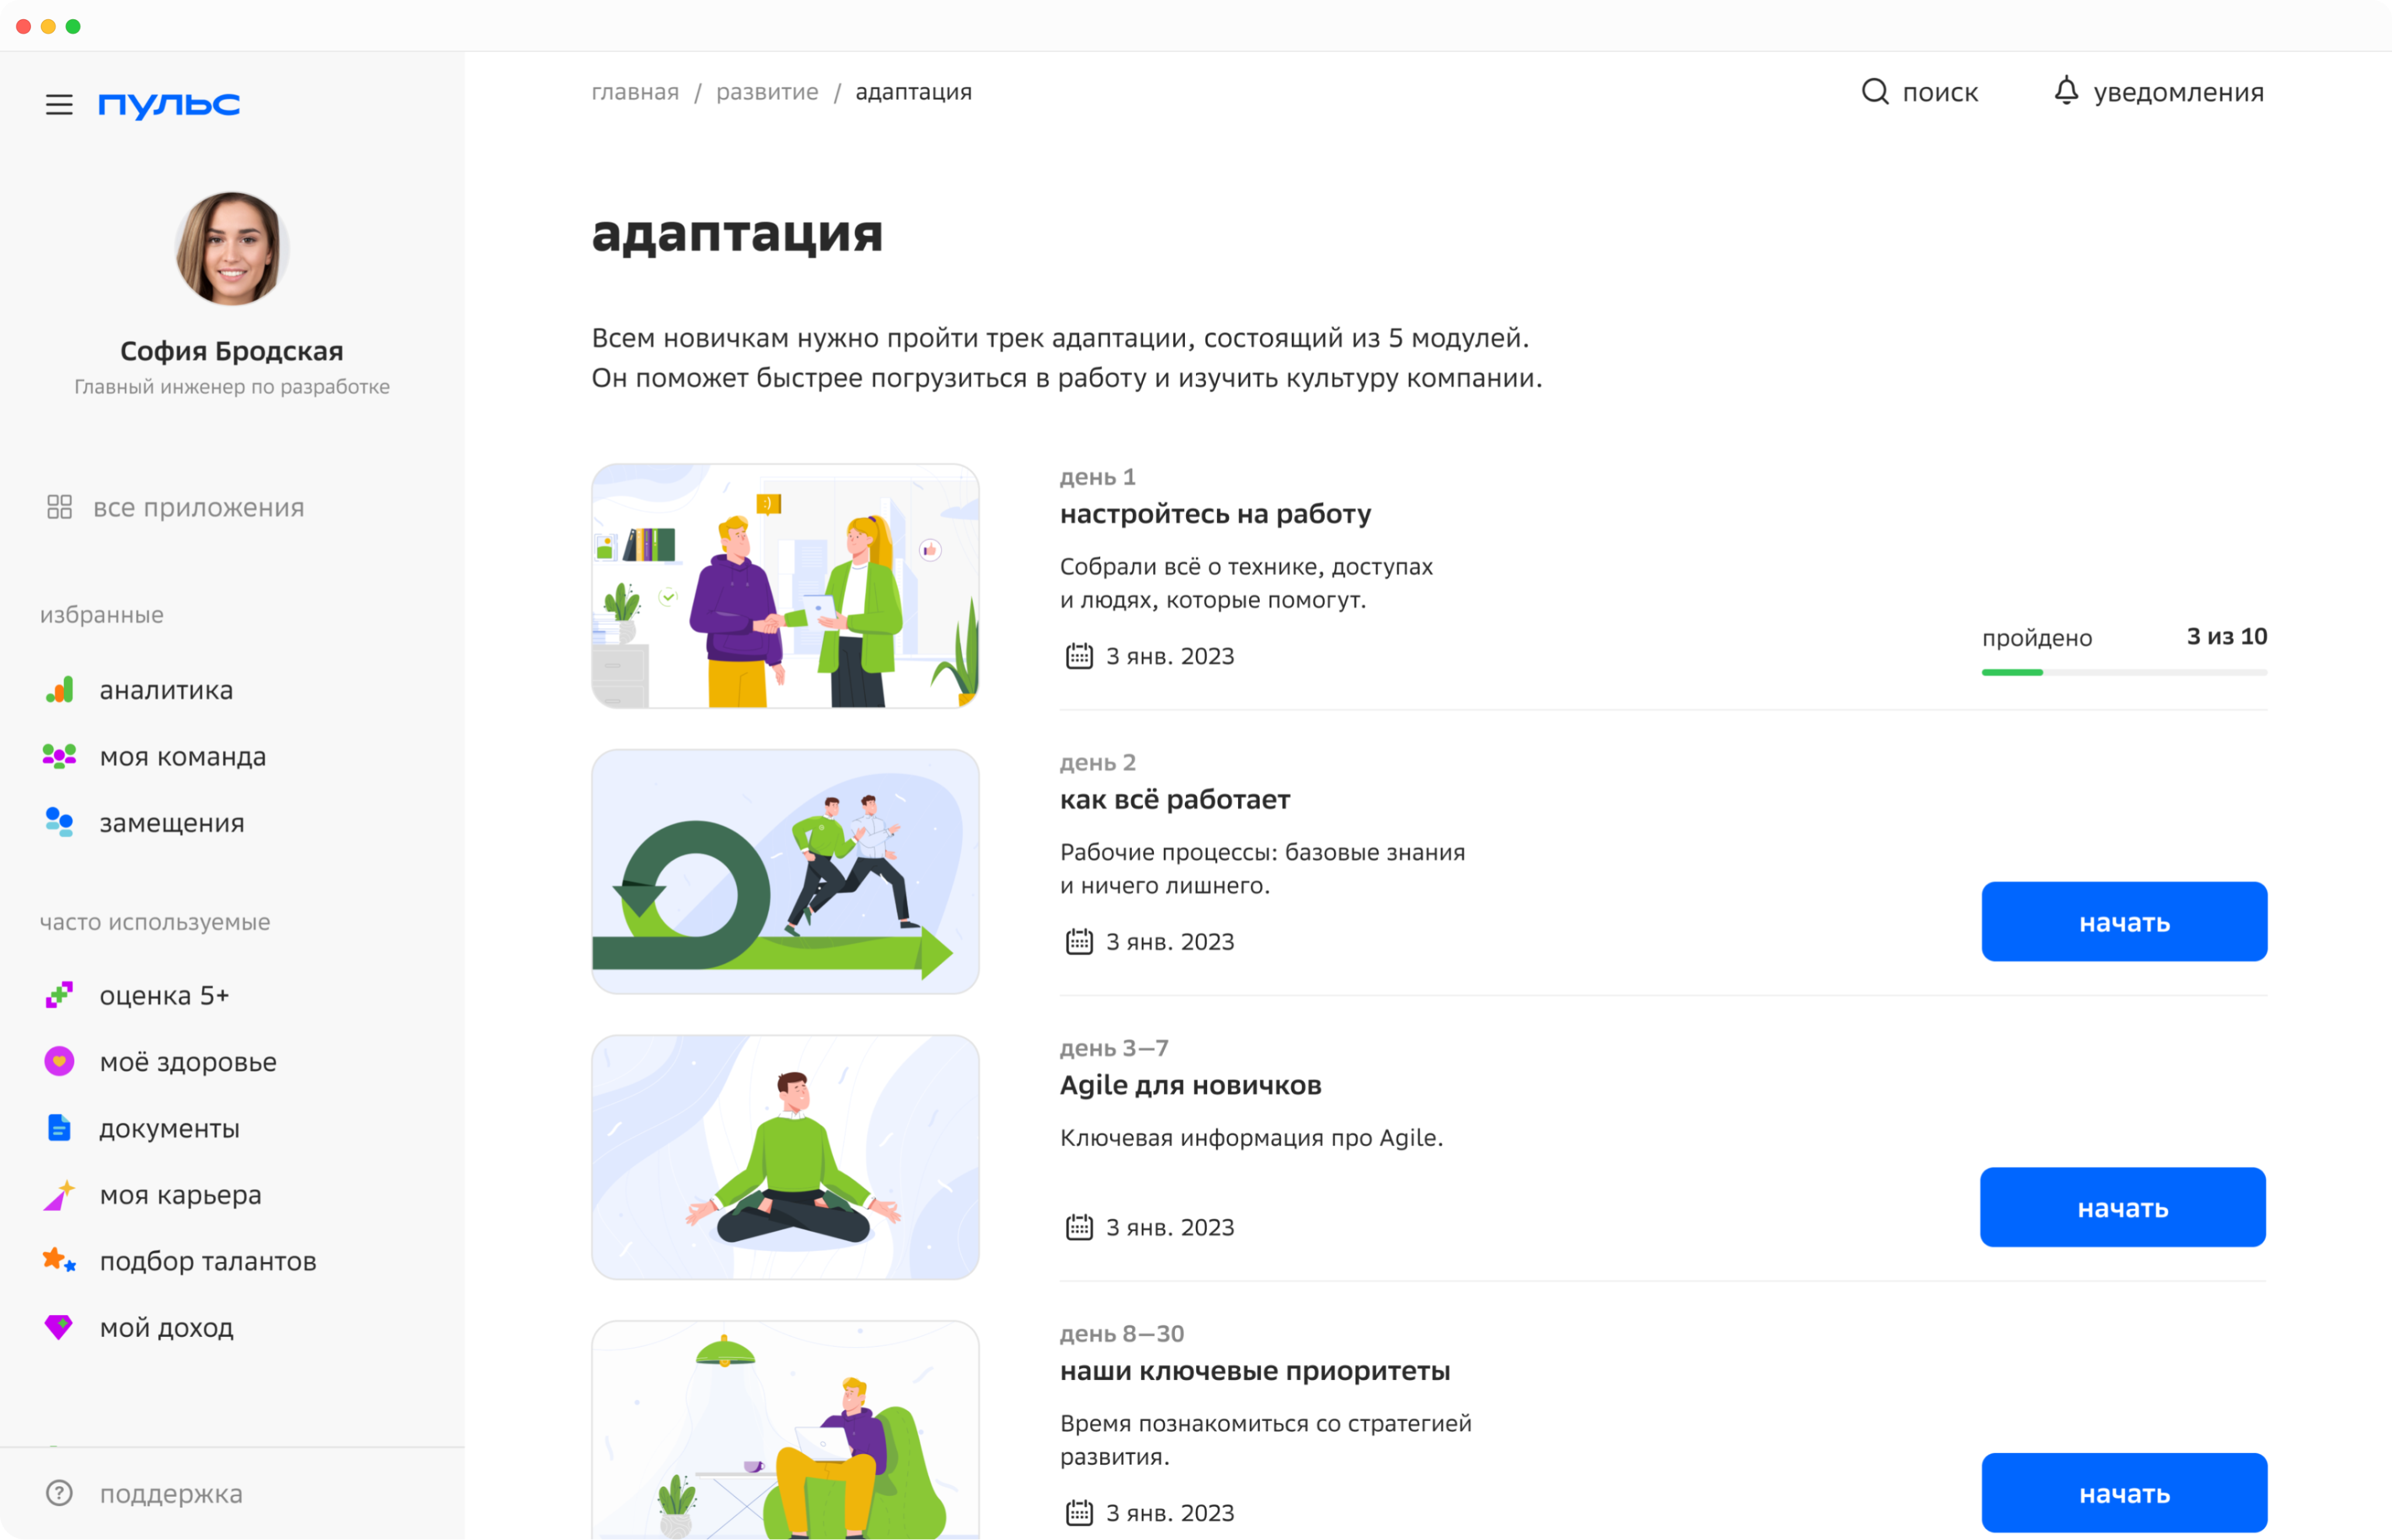Click the день 8—30 label

[1121, 1334]
